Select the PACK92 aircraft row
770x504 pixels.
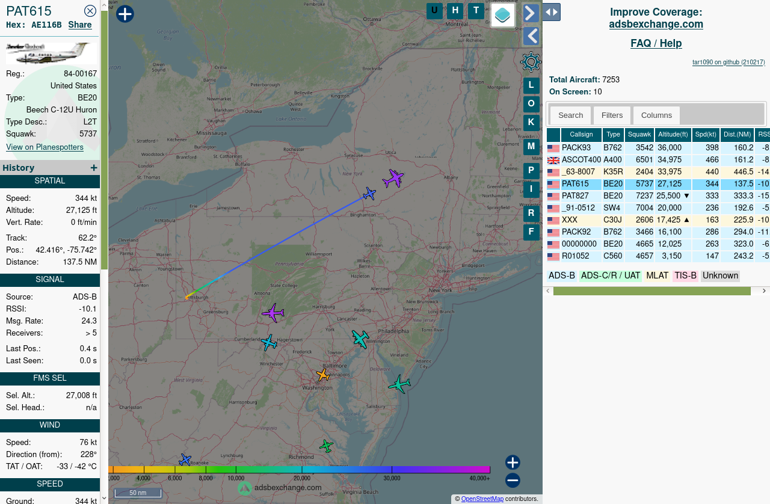click(658, 232)
